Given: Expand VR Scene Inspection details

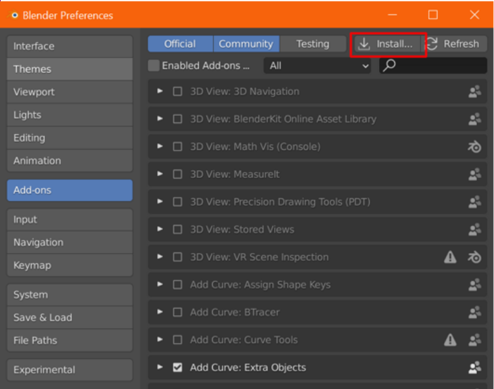Looking at the screenshot, I should [x=160, y=257].
